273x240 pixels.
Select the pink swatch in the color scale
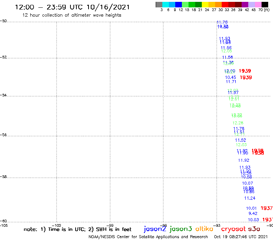[258, 4]
